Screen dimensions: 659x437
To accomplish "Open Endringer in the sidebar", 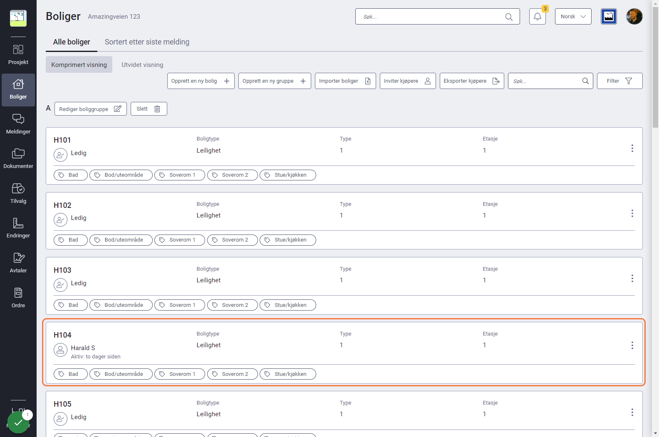I will point(18,228).
